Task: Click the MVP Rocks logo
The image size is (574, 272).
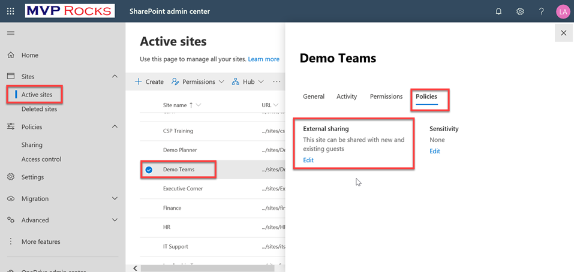Action: [x=70, y=11]
